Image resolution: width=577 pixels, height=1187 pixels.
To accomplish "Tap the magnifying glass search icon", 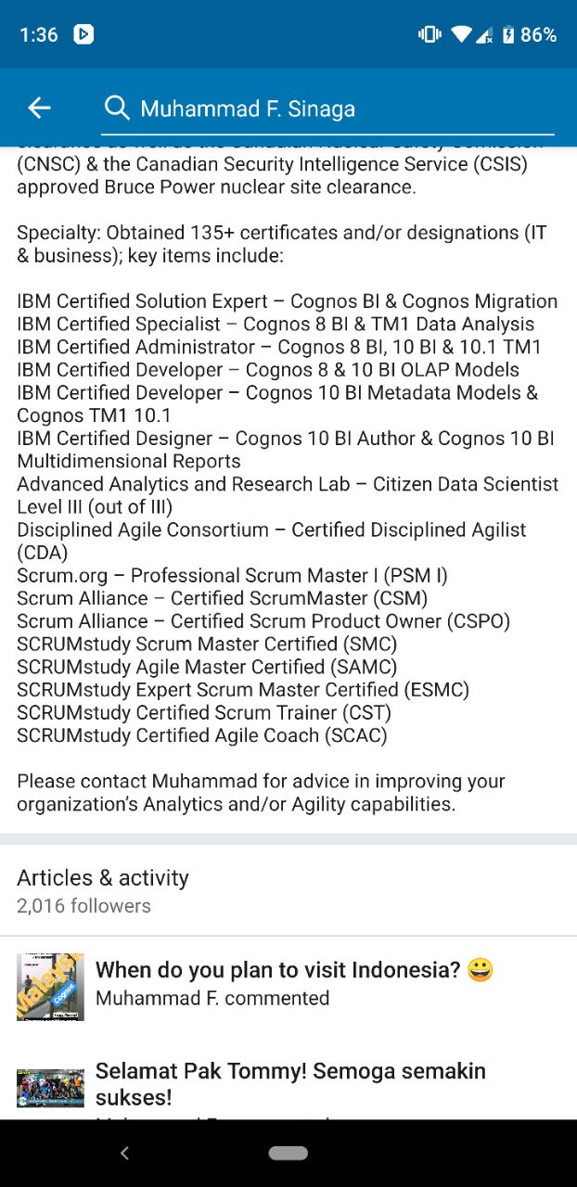I will coord(117,108).
